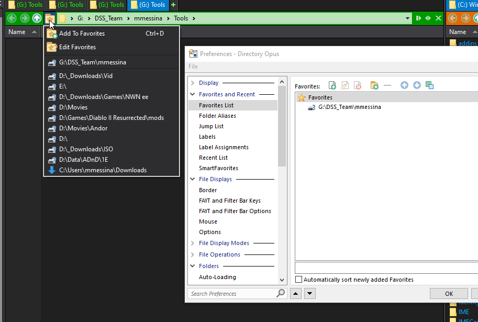Click the duplicate Favorite squares icon
478x322 pixels.
pyautogui.click(x=429, y=85)
